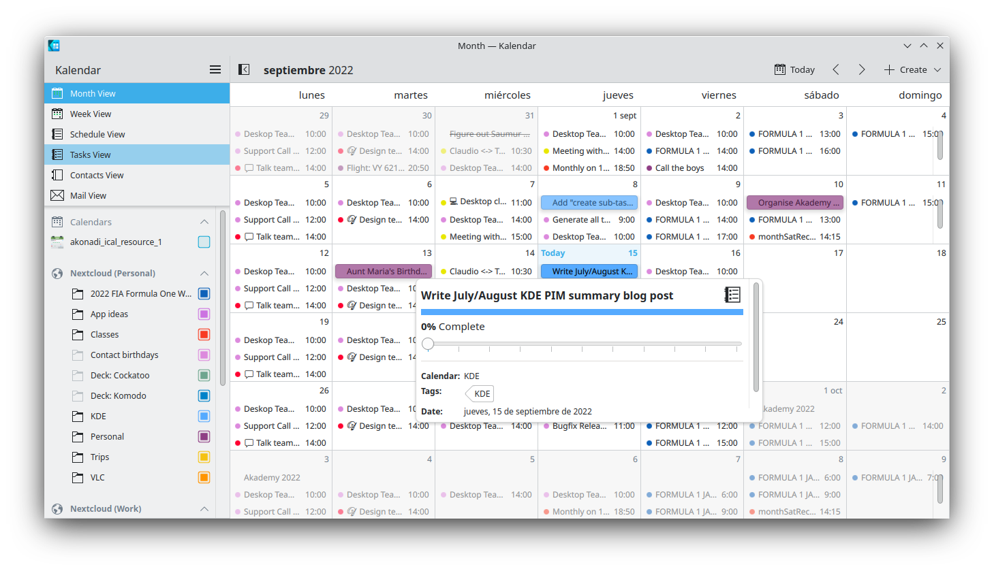
Task: Collapse the sidebar using the panel toggle icon
Action: point(244,69)
